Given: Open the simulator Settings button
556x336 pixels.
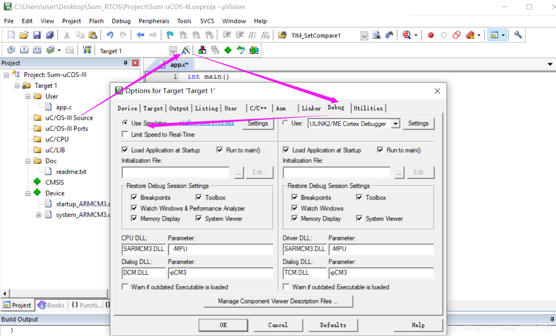Looking at the screenshot, I should click(x=258, y=123).
